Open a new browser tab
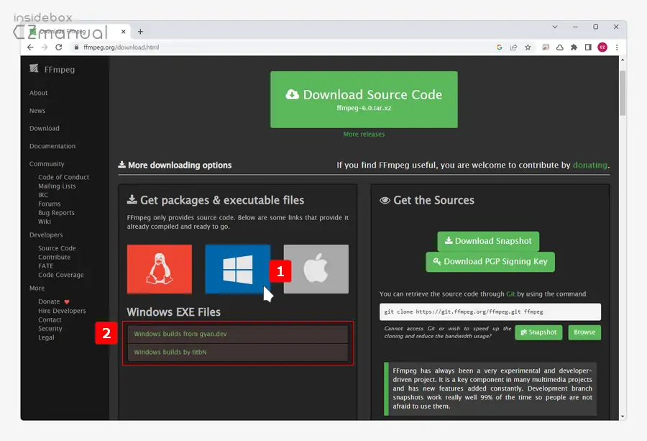 [140, 32]
